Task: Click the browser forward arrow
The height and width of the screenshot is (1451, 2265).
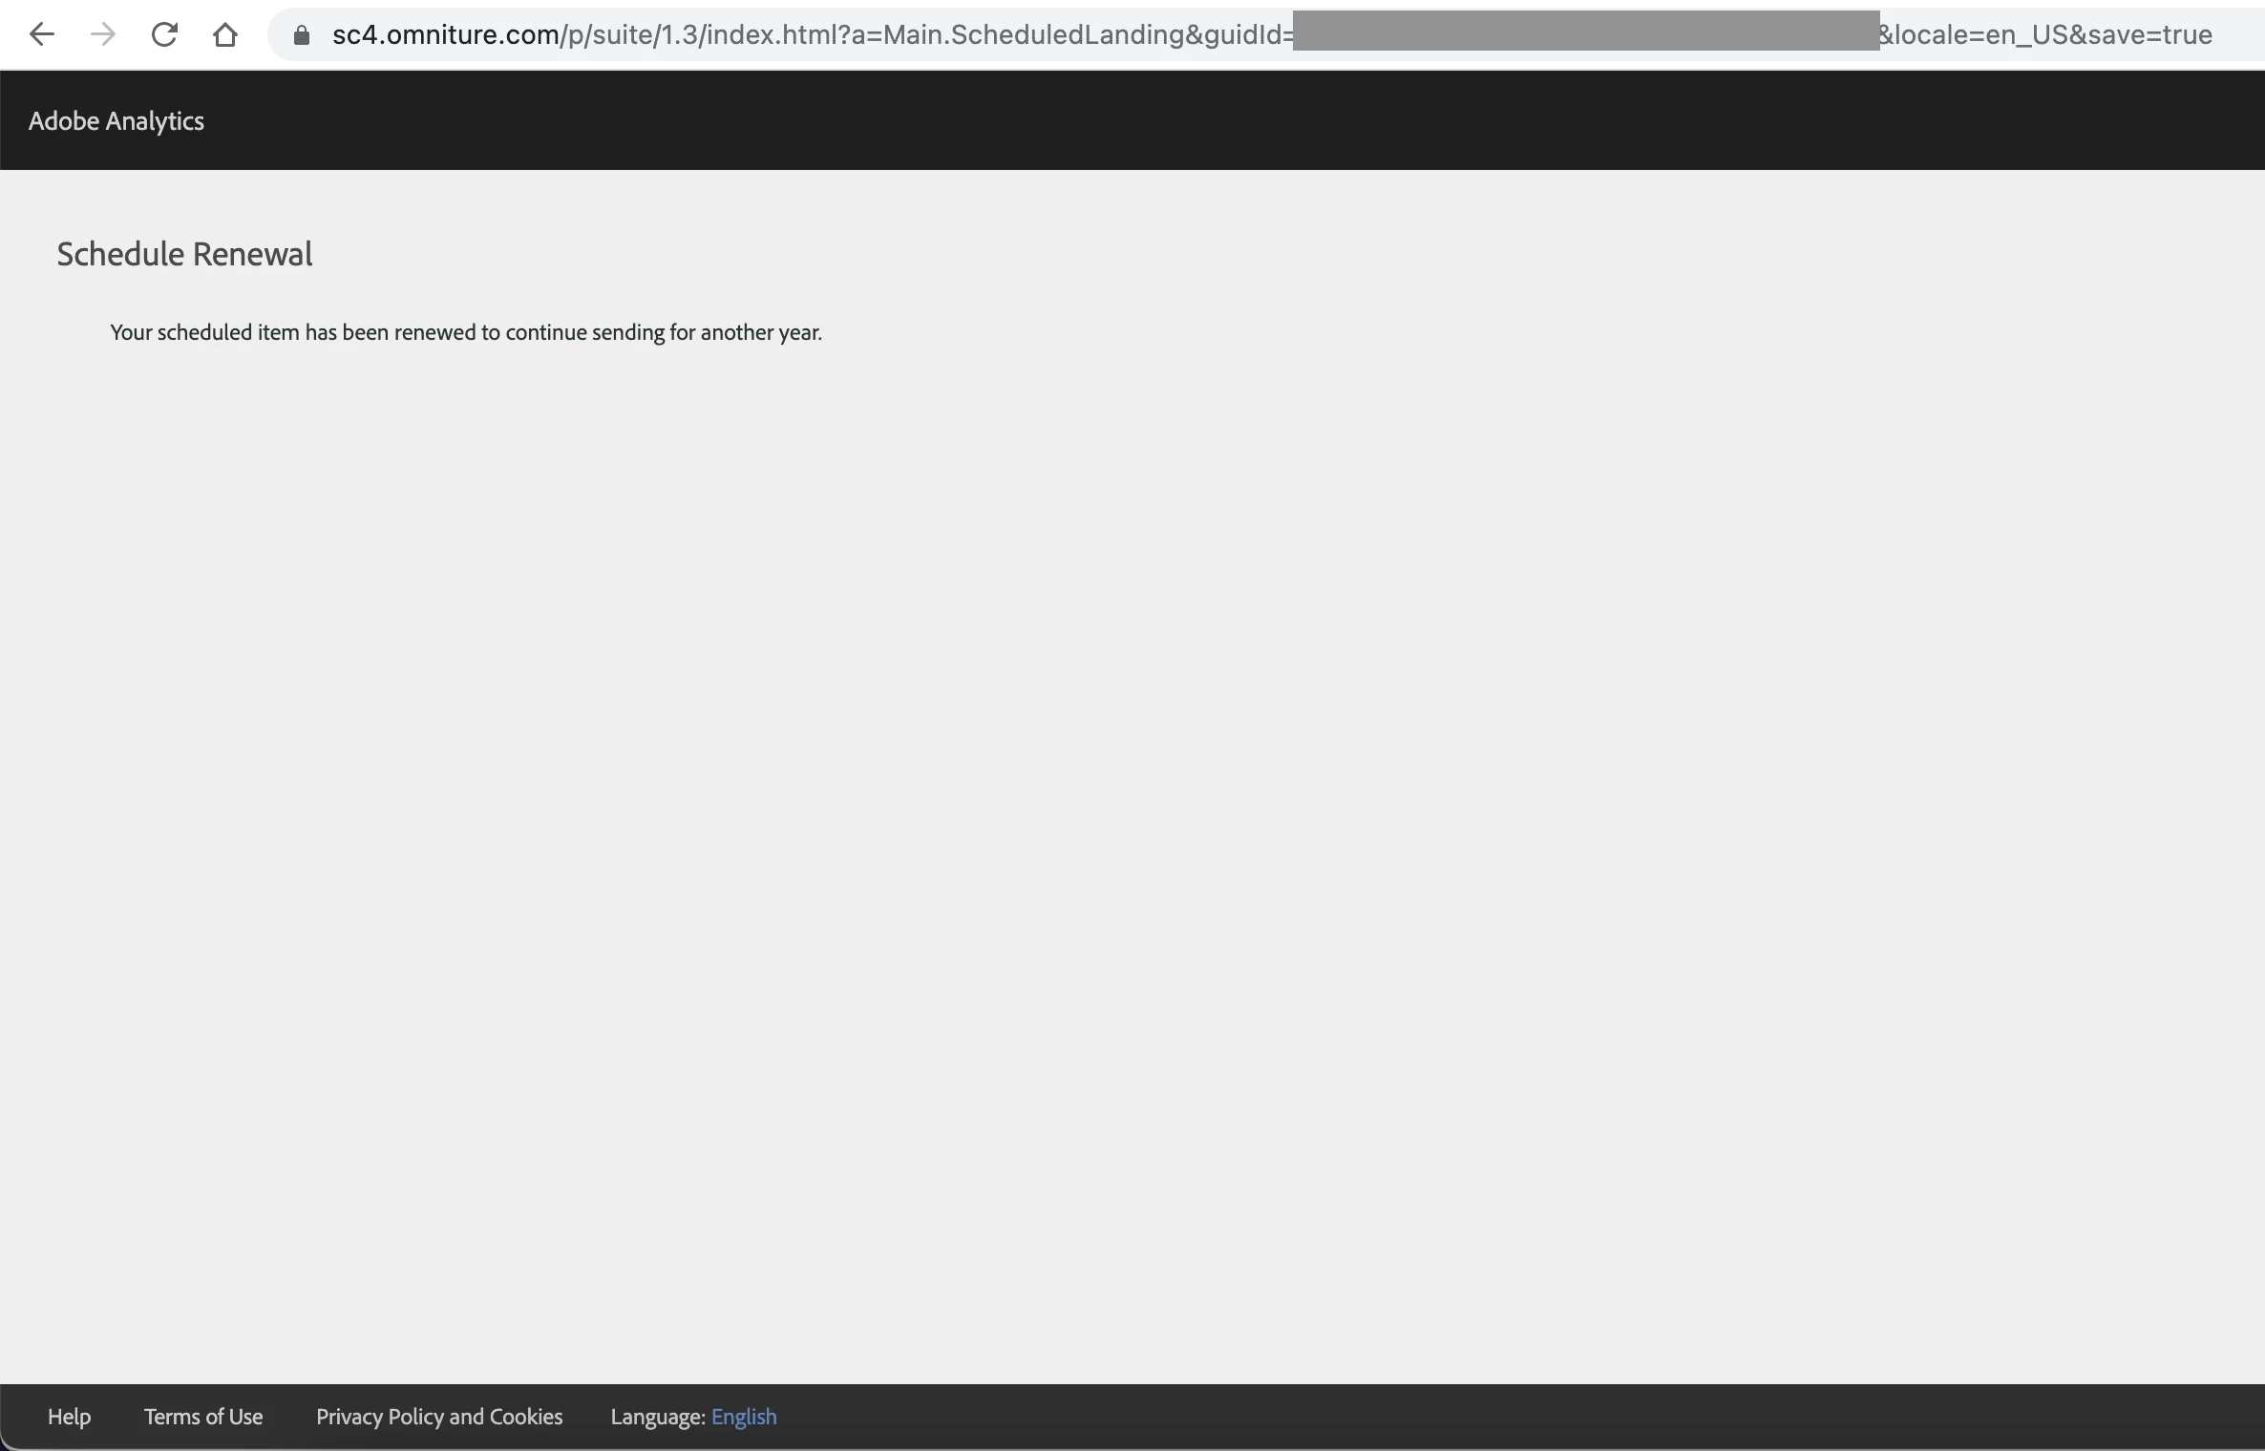Action: [103, 35]
